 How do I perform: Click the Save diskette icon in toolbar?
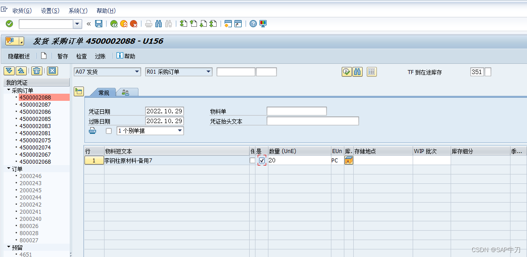point(99,24)
